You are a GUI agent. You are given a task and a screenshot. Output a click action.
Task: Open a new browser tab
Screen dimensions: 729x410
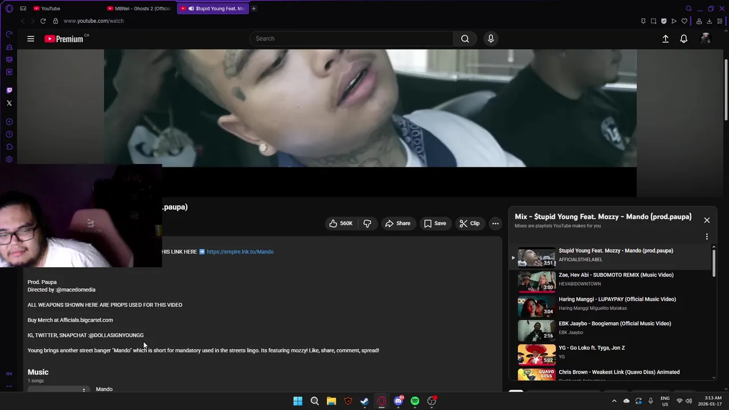coord(253,9)
